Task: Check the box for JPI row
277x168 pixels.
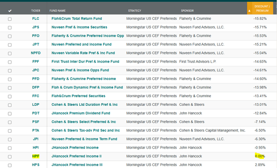Action: click(10, 139)
